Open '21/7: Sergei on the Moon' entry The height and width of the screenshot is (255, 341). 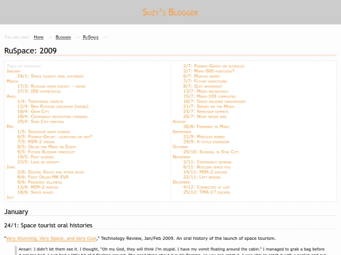[x=209, y=106]
